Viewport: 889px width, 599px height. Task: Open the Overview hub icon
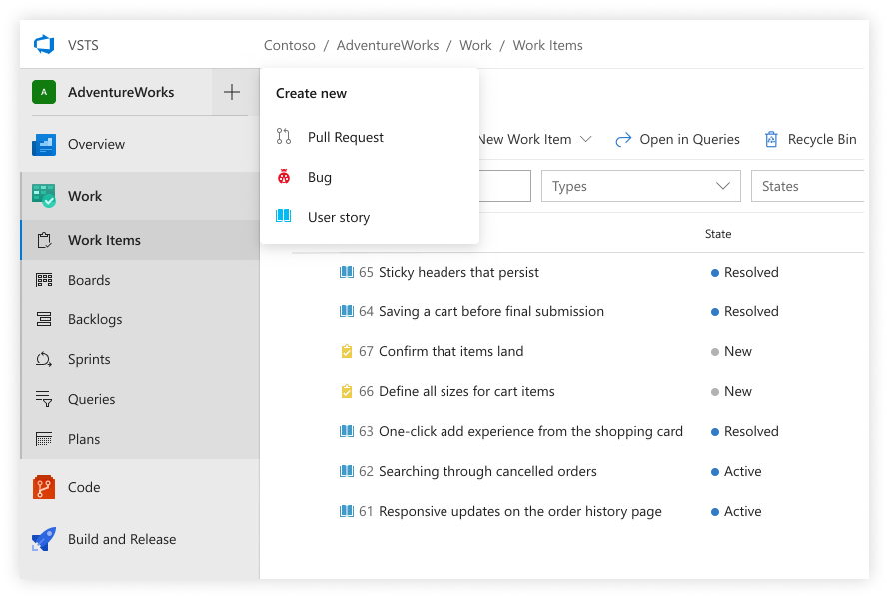pos(44,144)
